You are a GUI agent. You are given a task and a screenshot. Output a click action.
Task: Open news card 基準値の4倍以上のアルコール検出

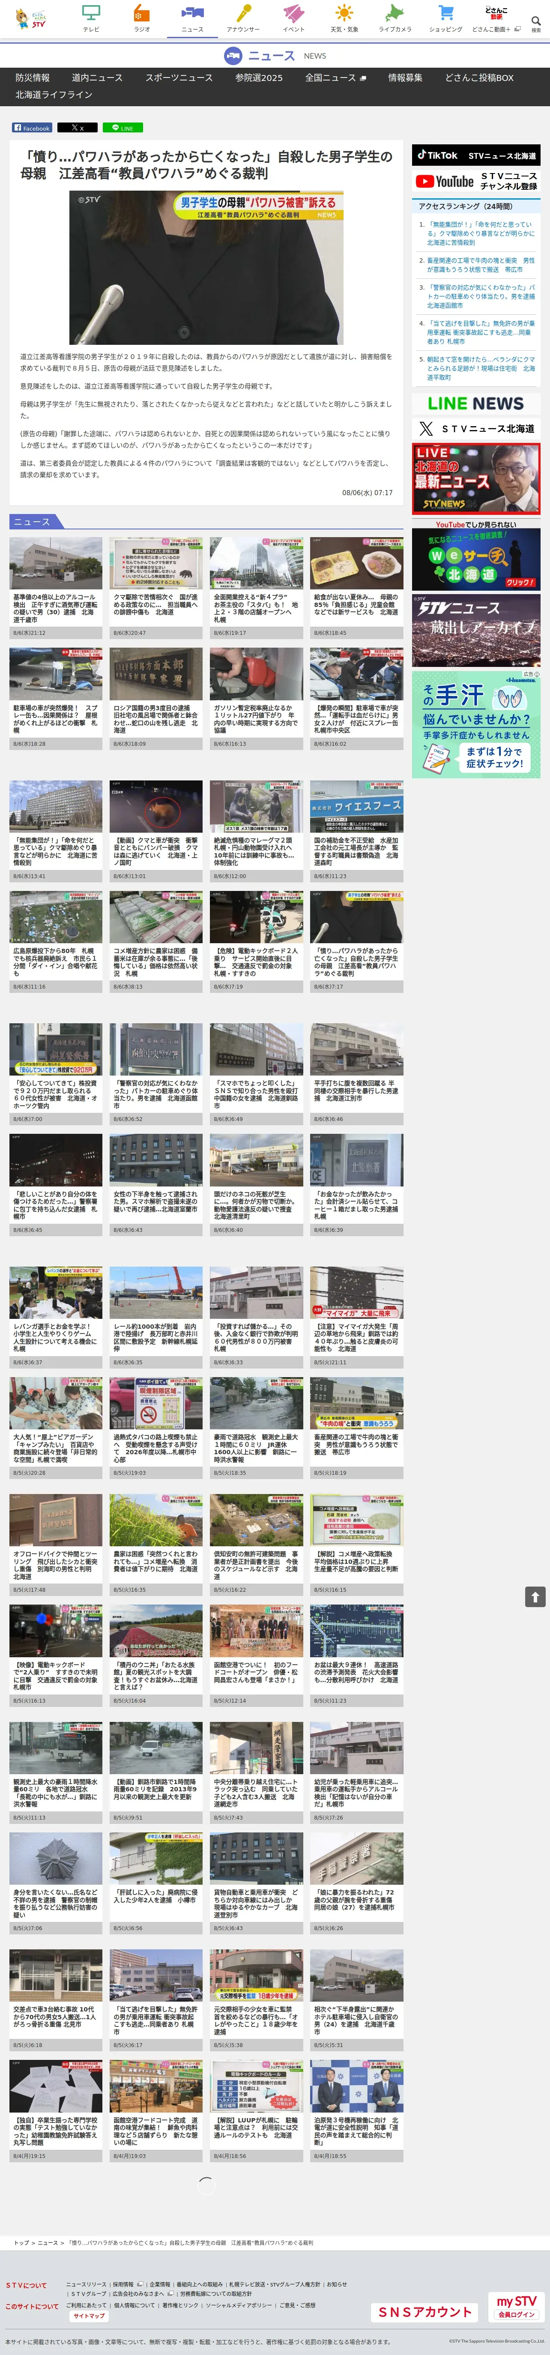click(x=57, y=587)
